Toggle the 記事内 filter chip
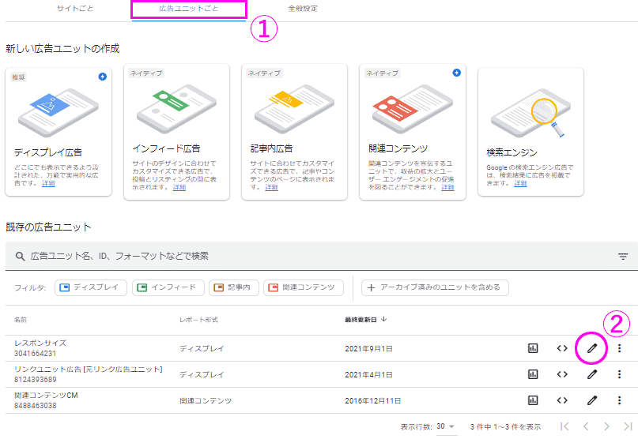This screenshot has height=439, width=638. 234,287
